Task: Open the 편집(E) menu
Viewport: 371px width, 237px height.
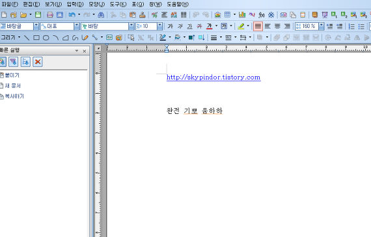Action: click(31, 5)
